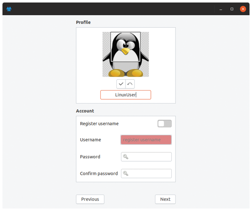Click the key icon in Password field

(126, 157)
